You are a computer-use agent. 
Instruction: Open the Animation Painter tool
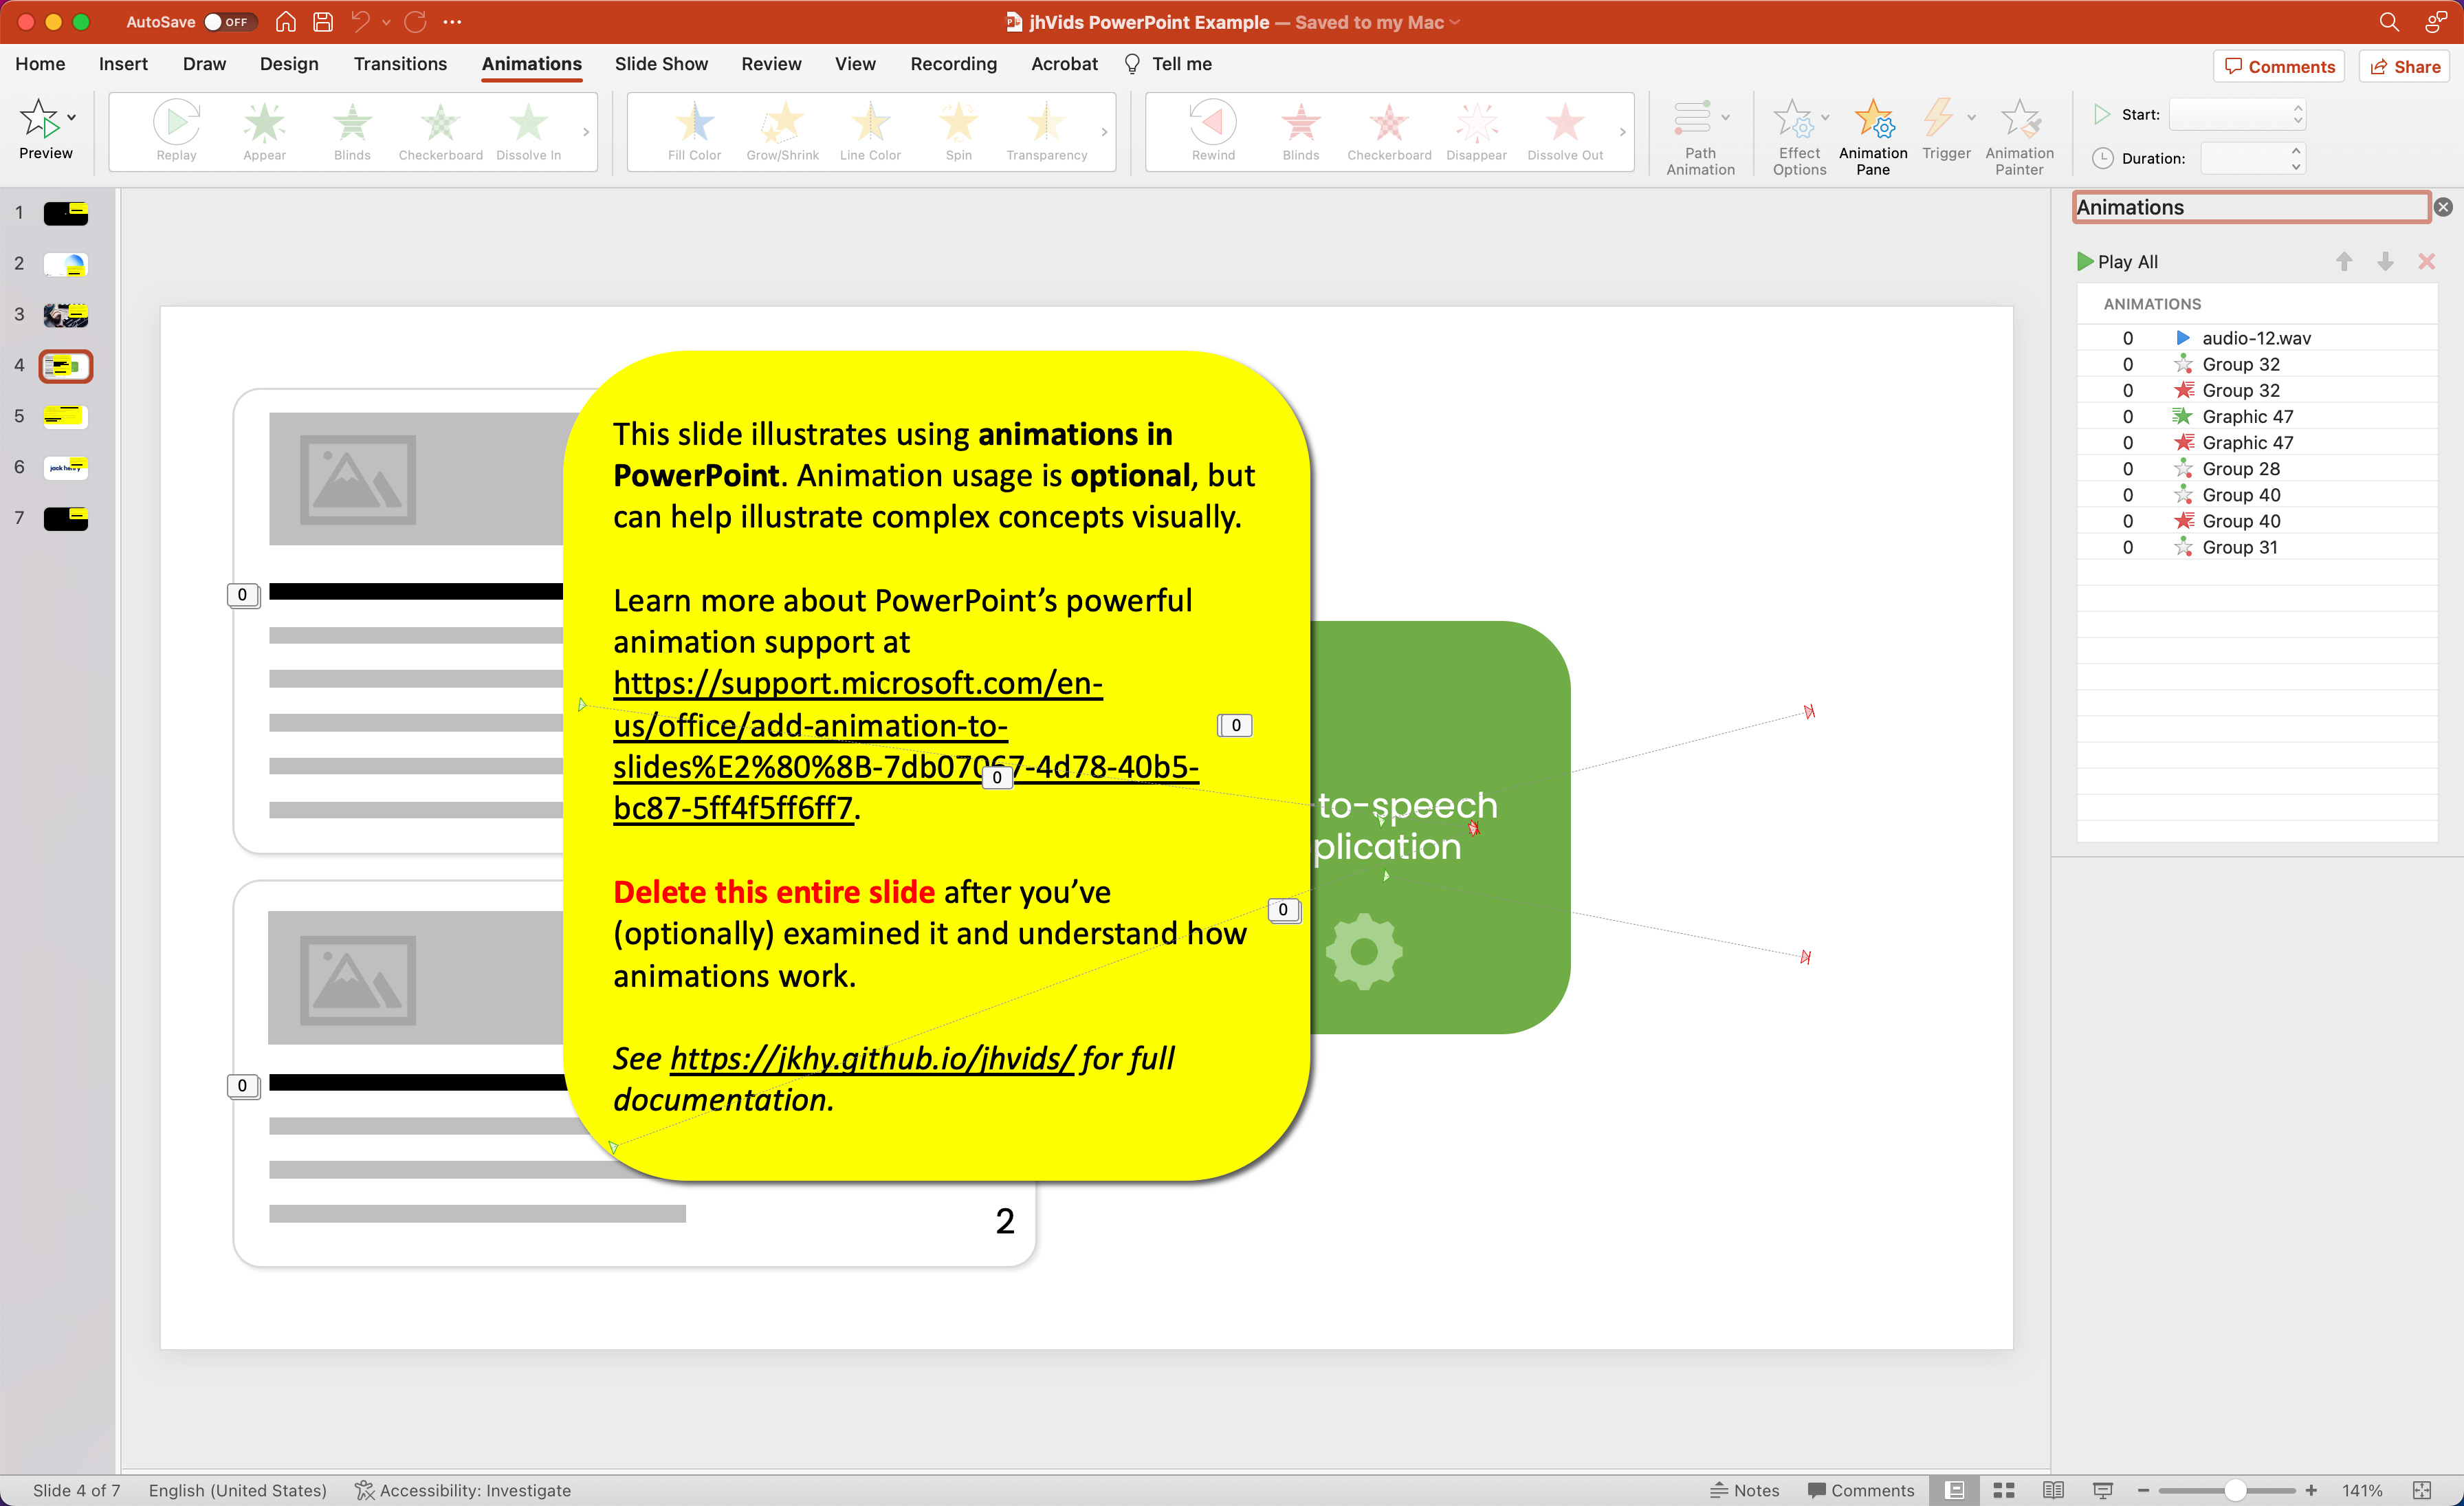pyautogui.click(x=2018, y=137)
